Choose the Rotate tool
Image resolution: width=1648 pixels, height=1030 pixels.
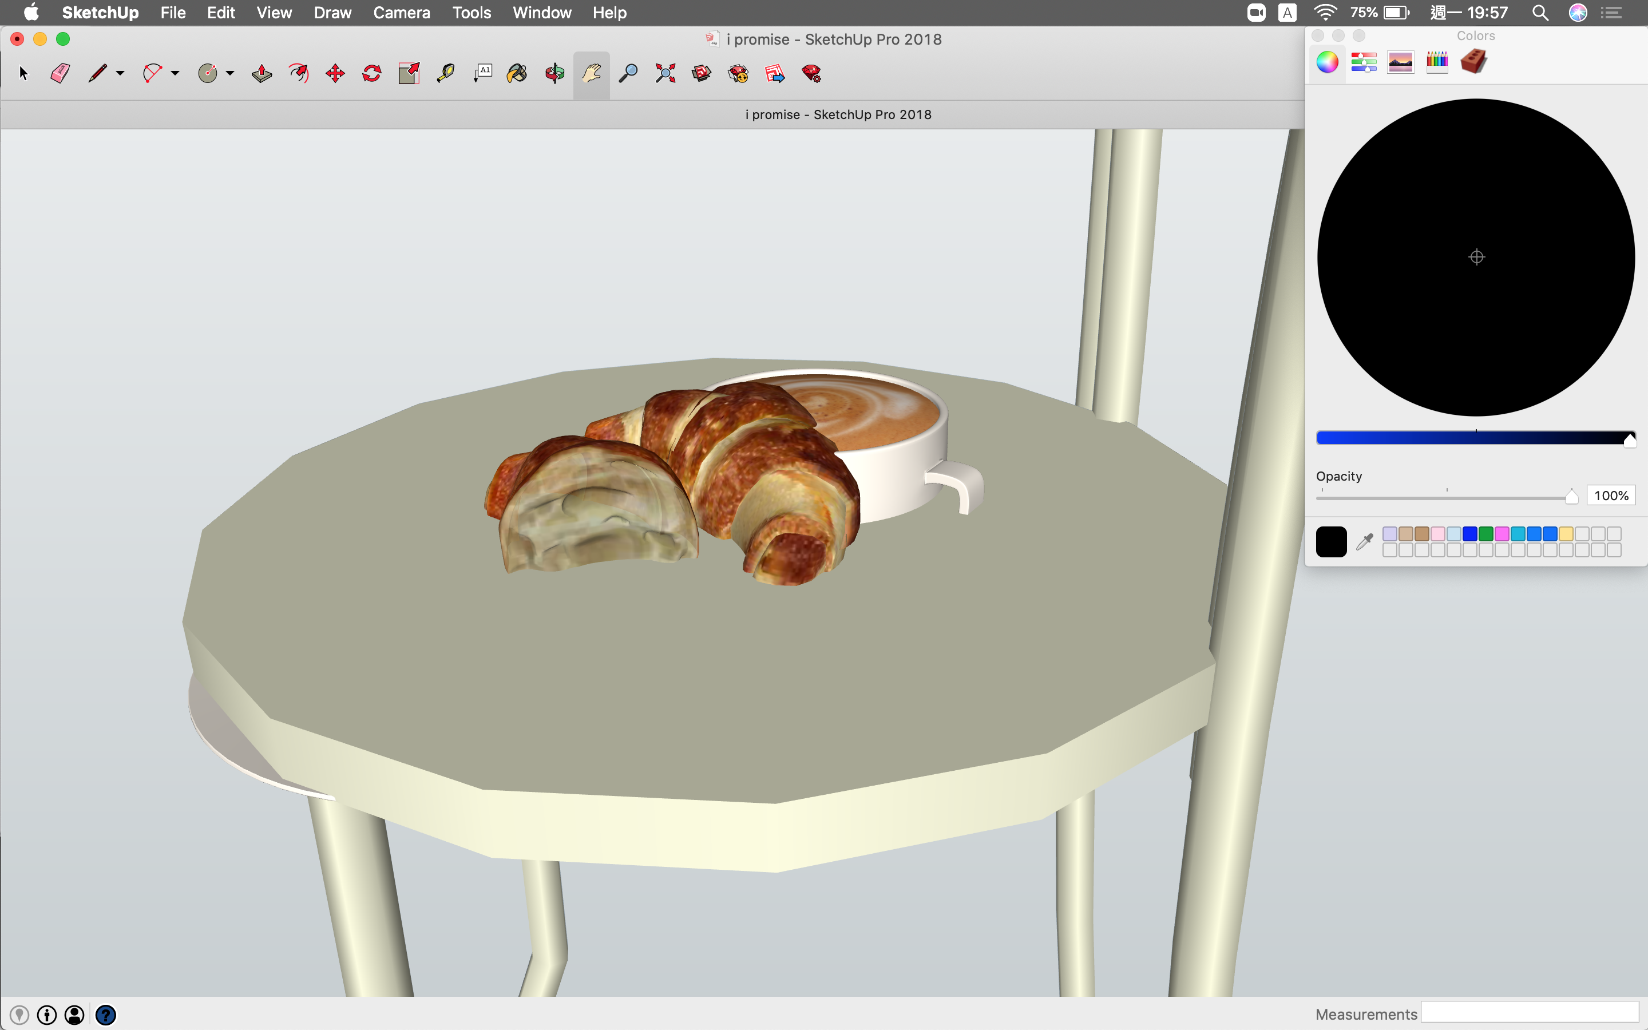(x=372, y=74)
